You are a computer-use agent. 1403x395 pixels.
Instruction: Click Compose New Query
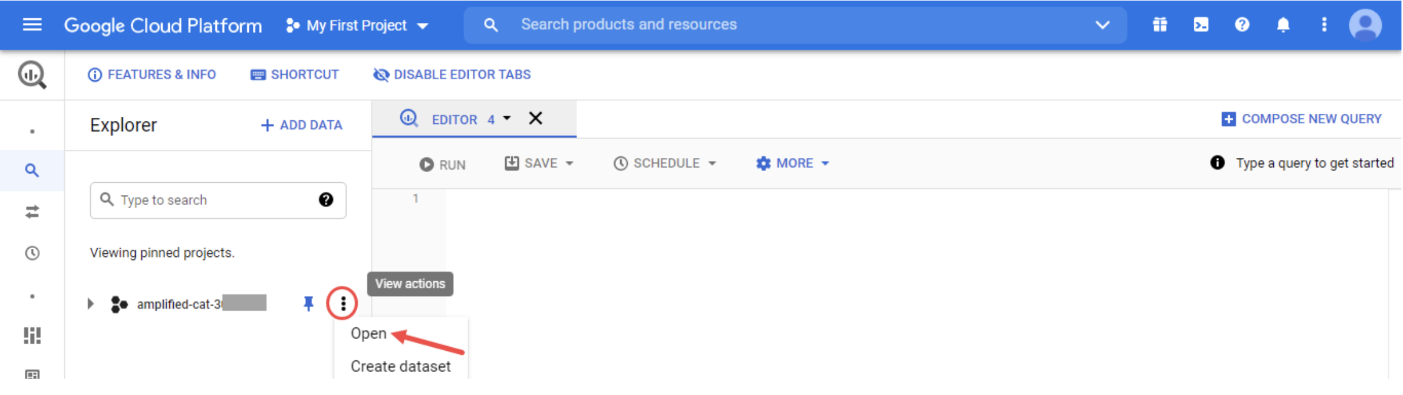click(x=1301, y=119)
